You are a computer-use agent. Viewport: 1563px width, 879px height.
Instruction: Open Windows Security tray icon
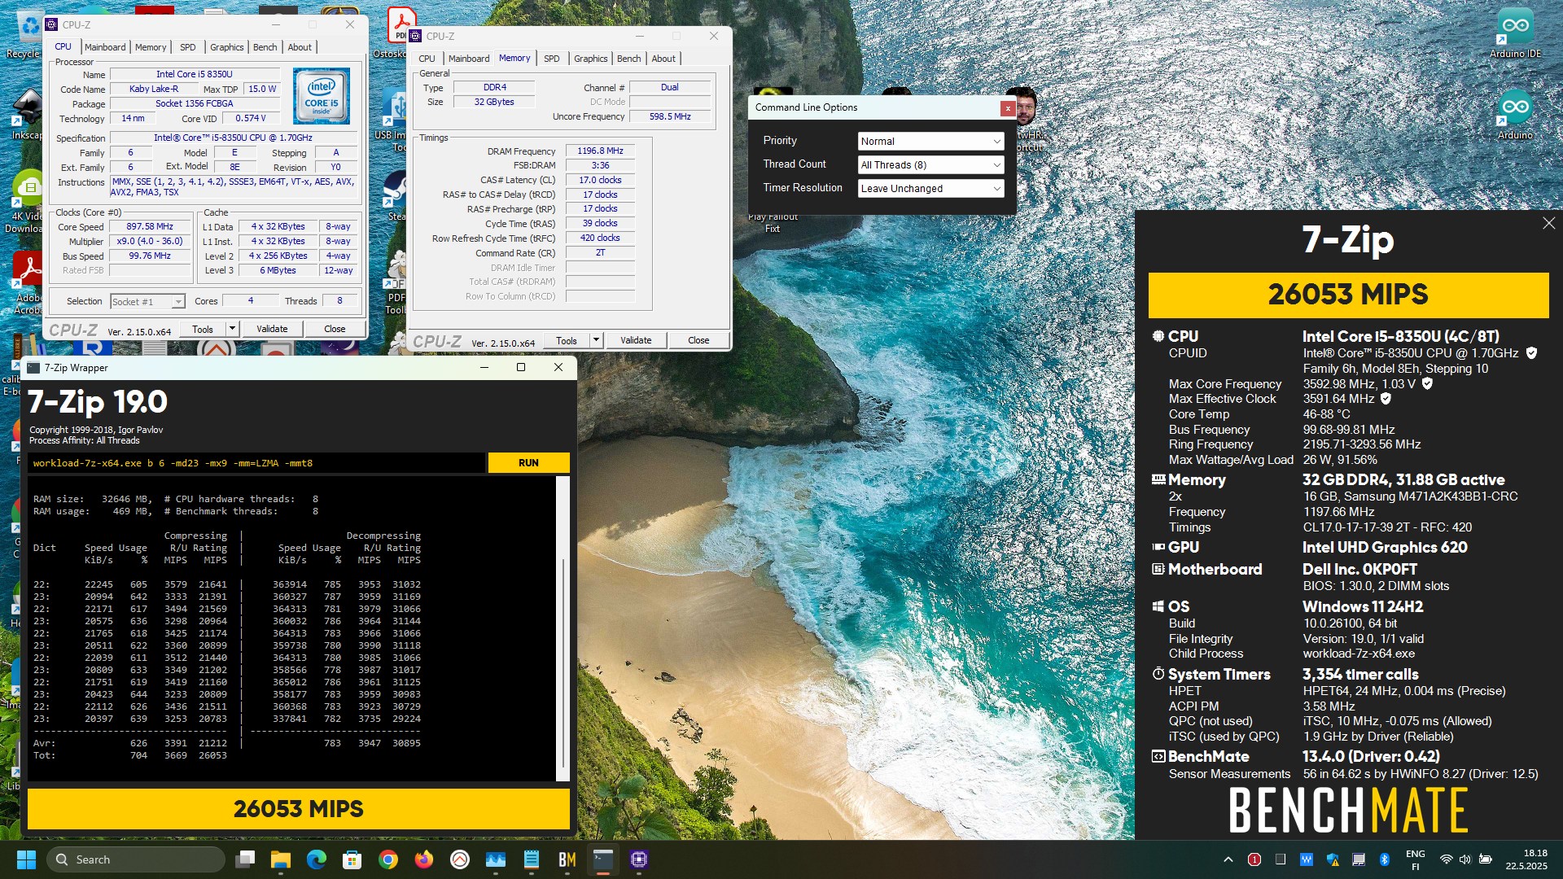[1333, 859]
